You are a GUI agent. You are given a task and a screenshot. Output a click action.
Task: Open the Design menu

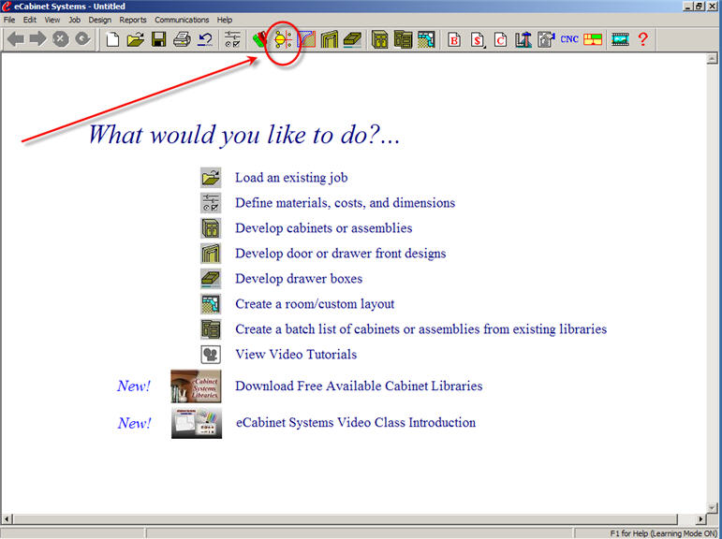click(x=100, y=20)
